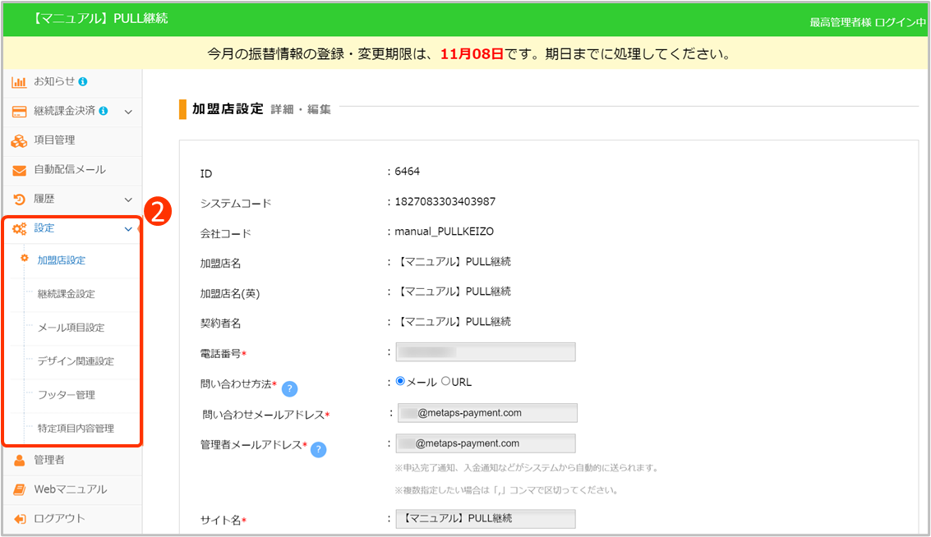Click the help icon next to 問い合わせ方法
This screenshot has height=537, width=931.
289,389
